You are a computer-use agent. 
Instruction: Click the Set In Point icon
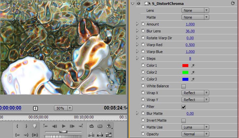tap(17, 126)
